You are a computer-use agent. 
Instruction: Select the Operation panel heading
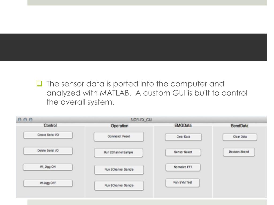[120, 126]
